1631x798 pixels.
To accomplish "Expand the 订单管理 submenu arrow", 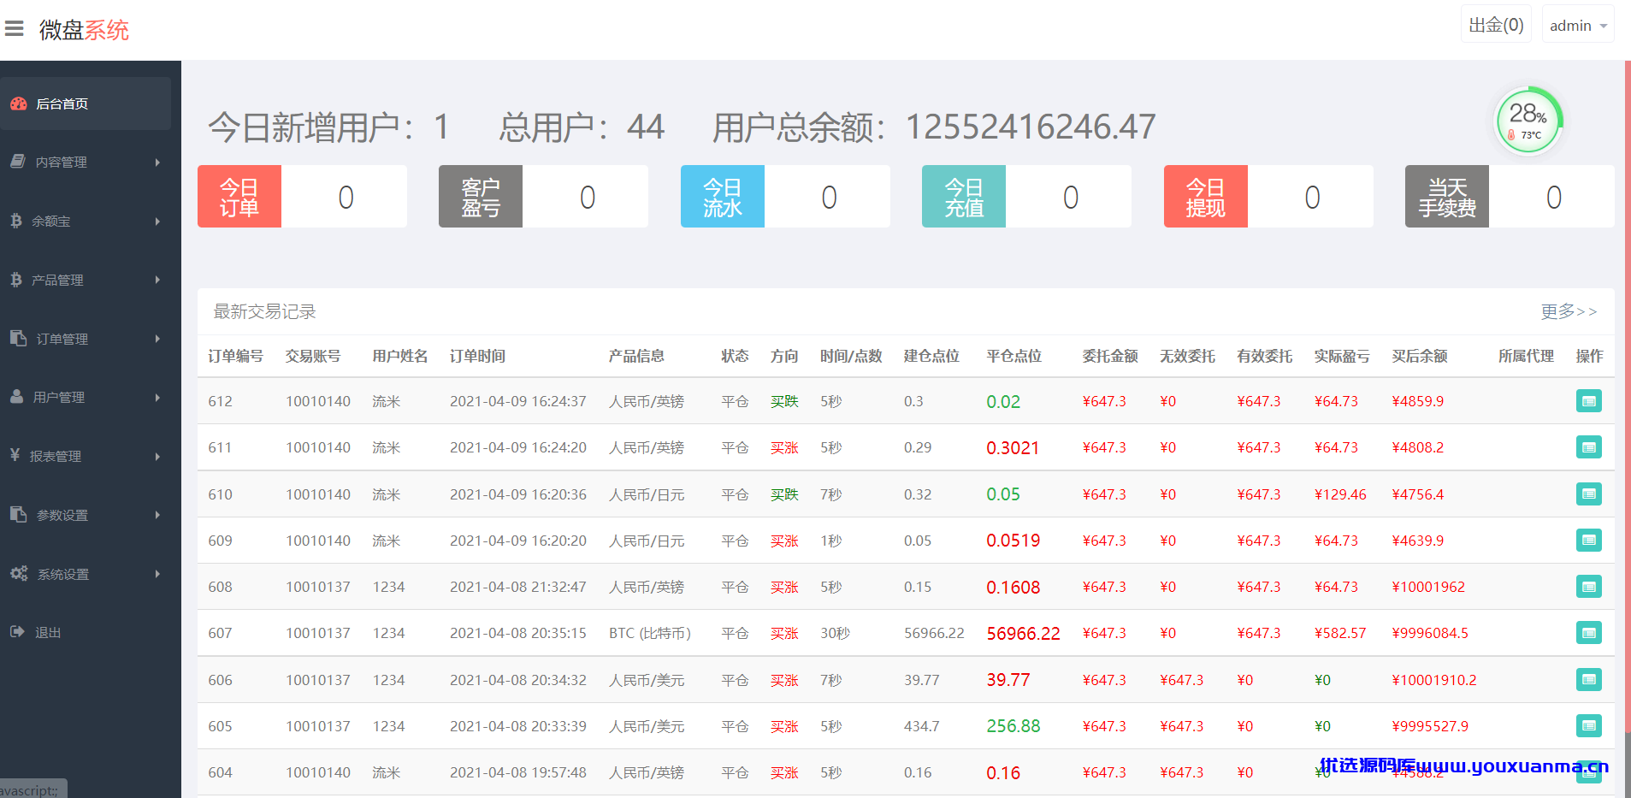I will pyautogui.click(x=157, y=339).
